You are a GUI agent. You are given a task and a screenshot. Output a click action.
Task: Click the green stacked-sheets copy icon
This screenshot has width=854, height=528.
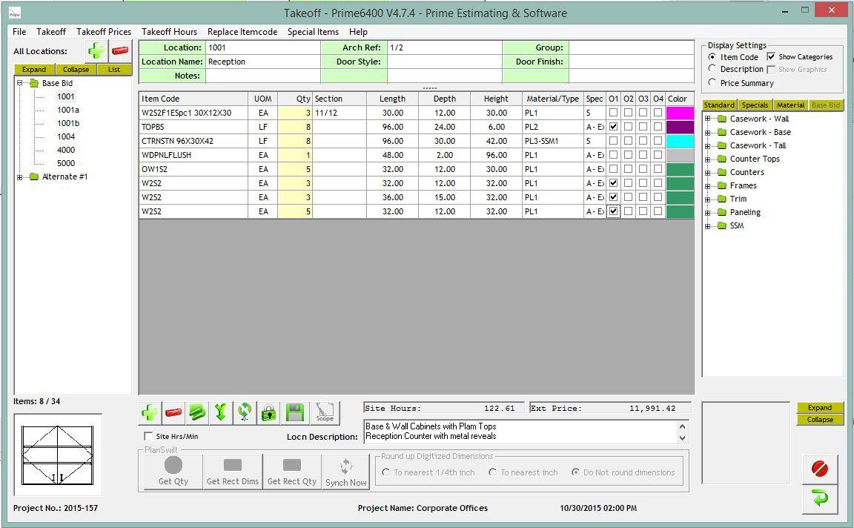tap(197, 412)
